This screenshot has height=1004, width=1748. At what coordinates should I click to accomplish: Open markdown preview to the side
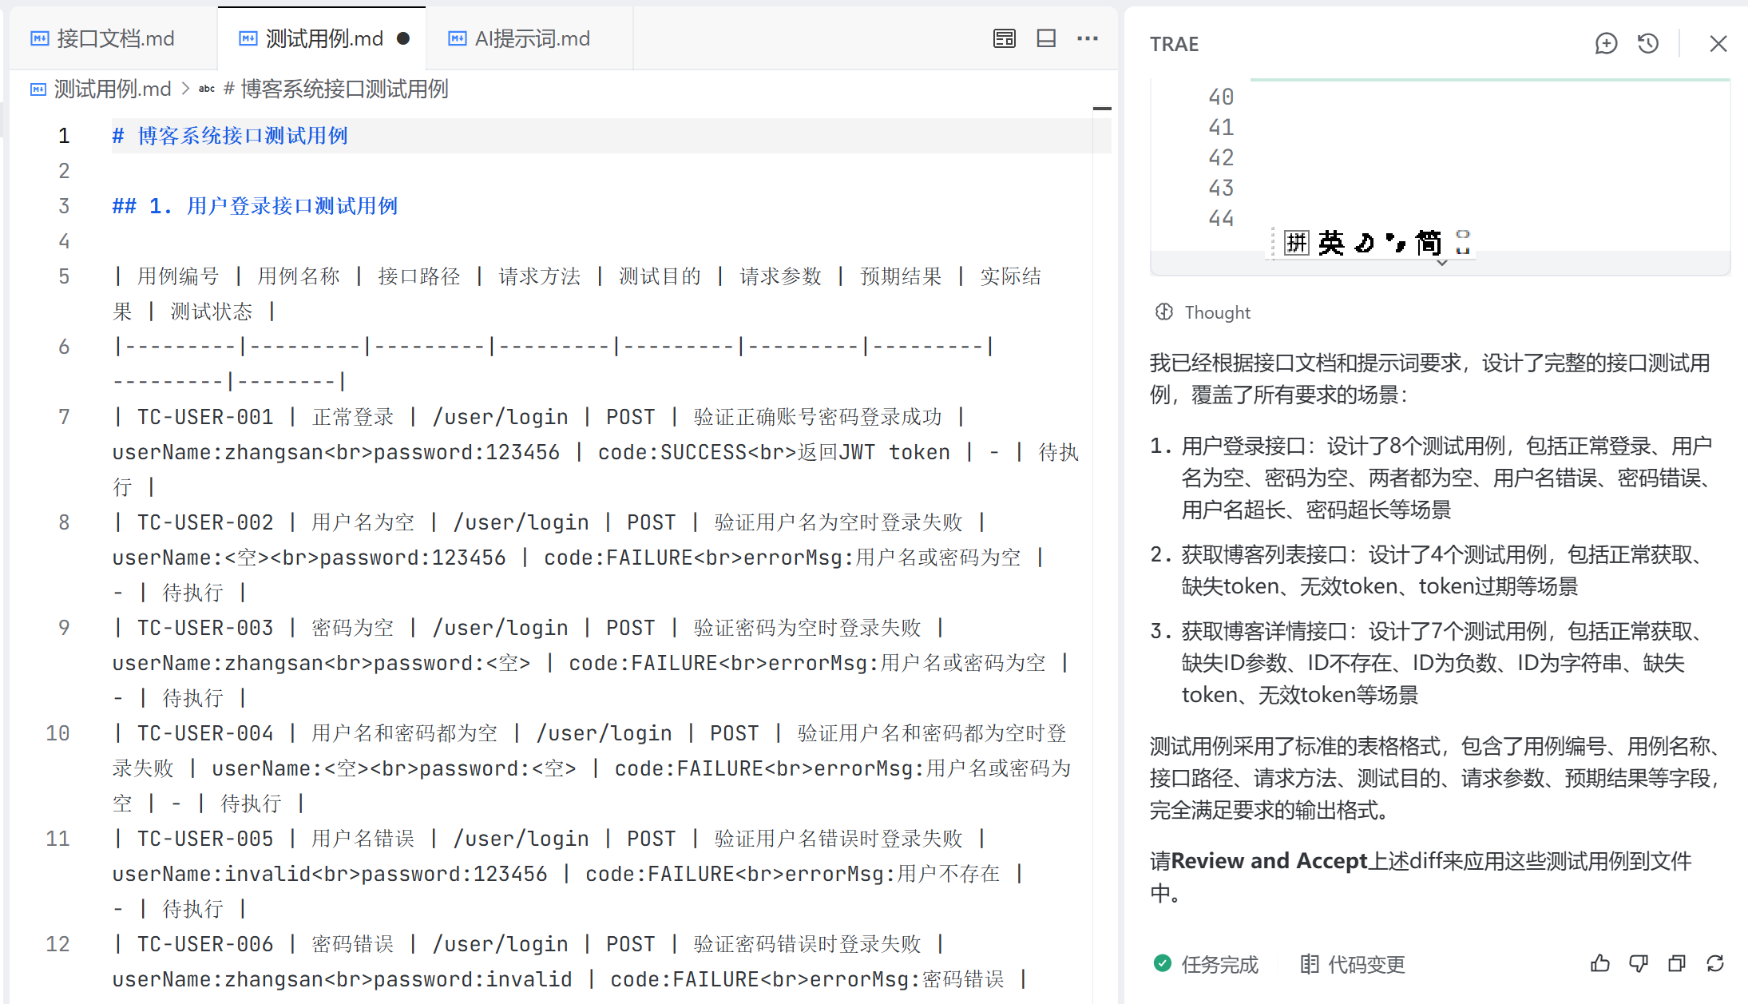click(1004, 38)
